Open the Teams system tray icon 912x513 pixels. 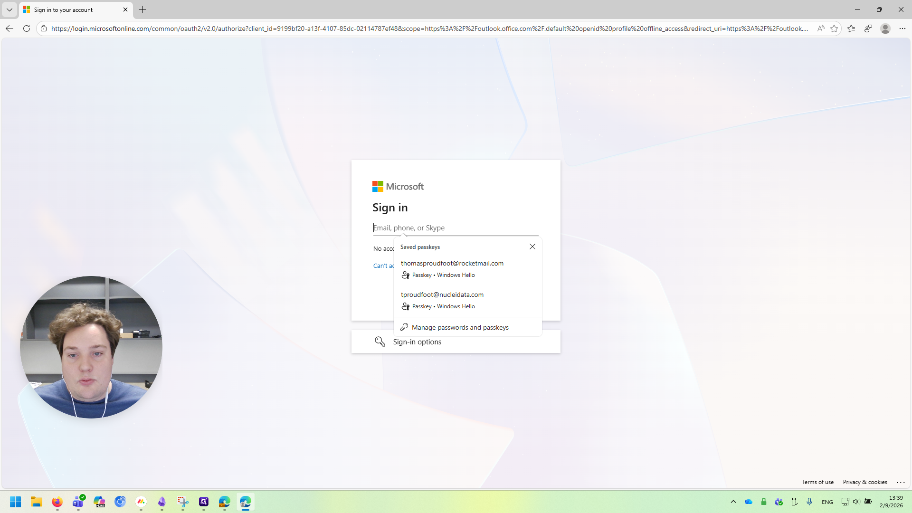pos(779,502)
